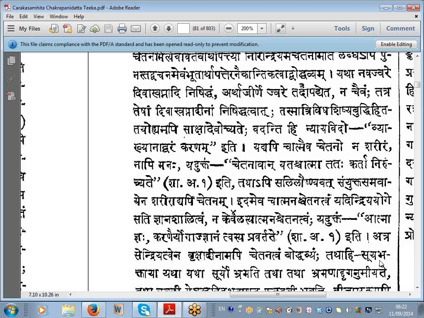Toggle the My Files panel
Viewport: 424px width, 318px height.
tap(24, 29)
